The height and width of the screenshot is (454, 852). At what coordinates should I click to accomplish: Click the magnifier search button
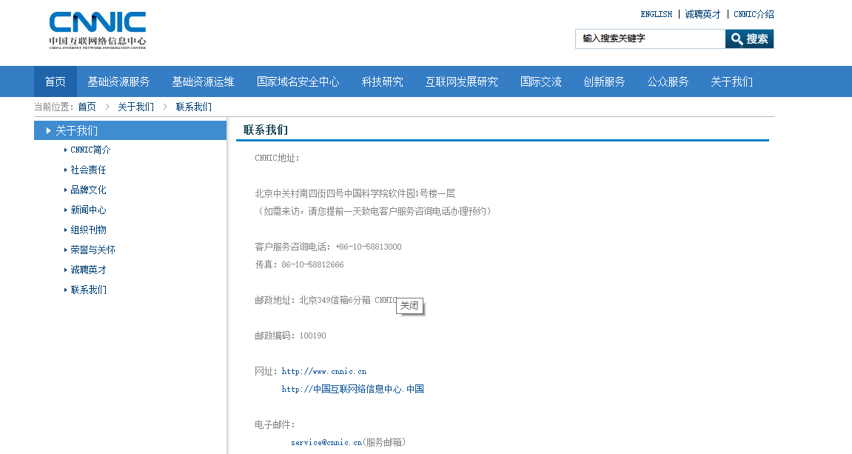pos(749,39)
